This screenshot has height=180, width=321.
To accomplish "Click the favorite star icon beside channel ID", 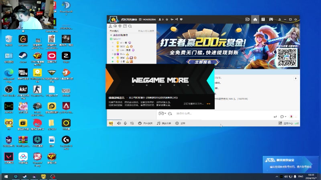I will [167, 19].
